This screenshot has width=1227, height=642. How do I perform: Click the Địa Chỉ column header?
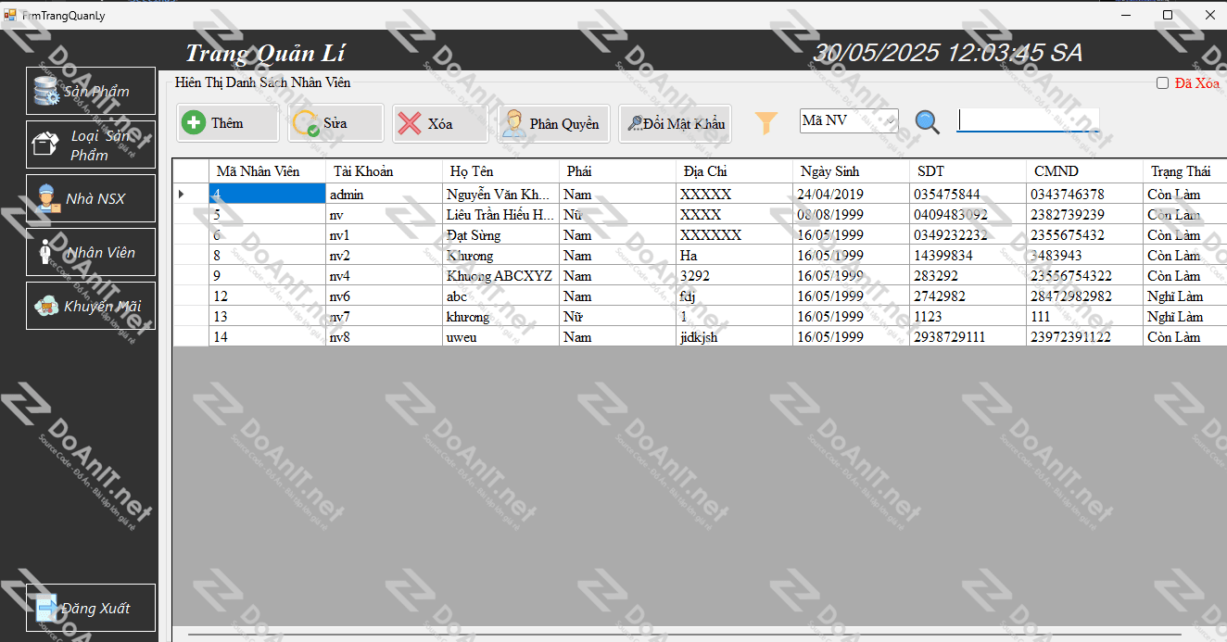point(734,171)
